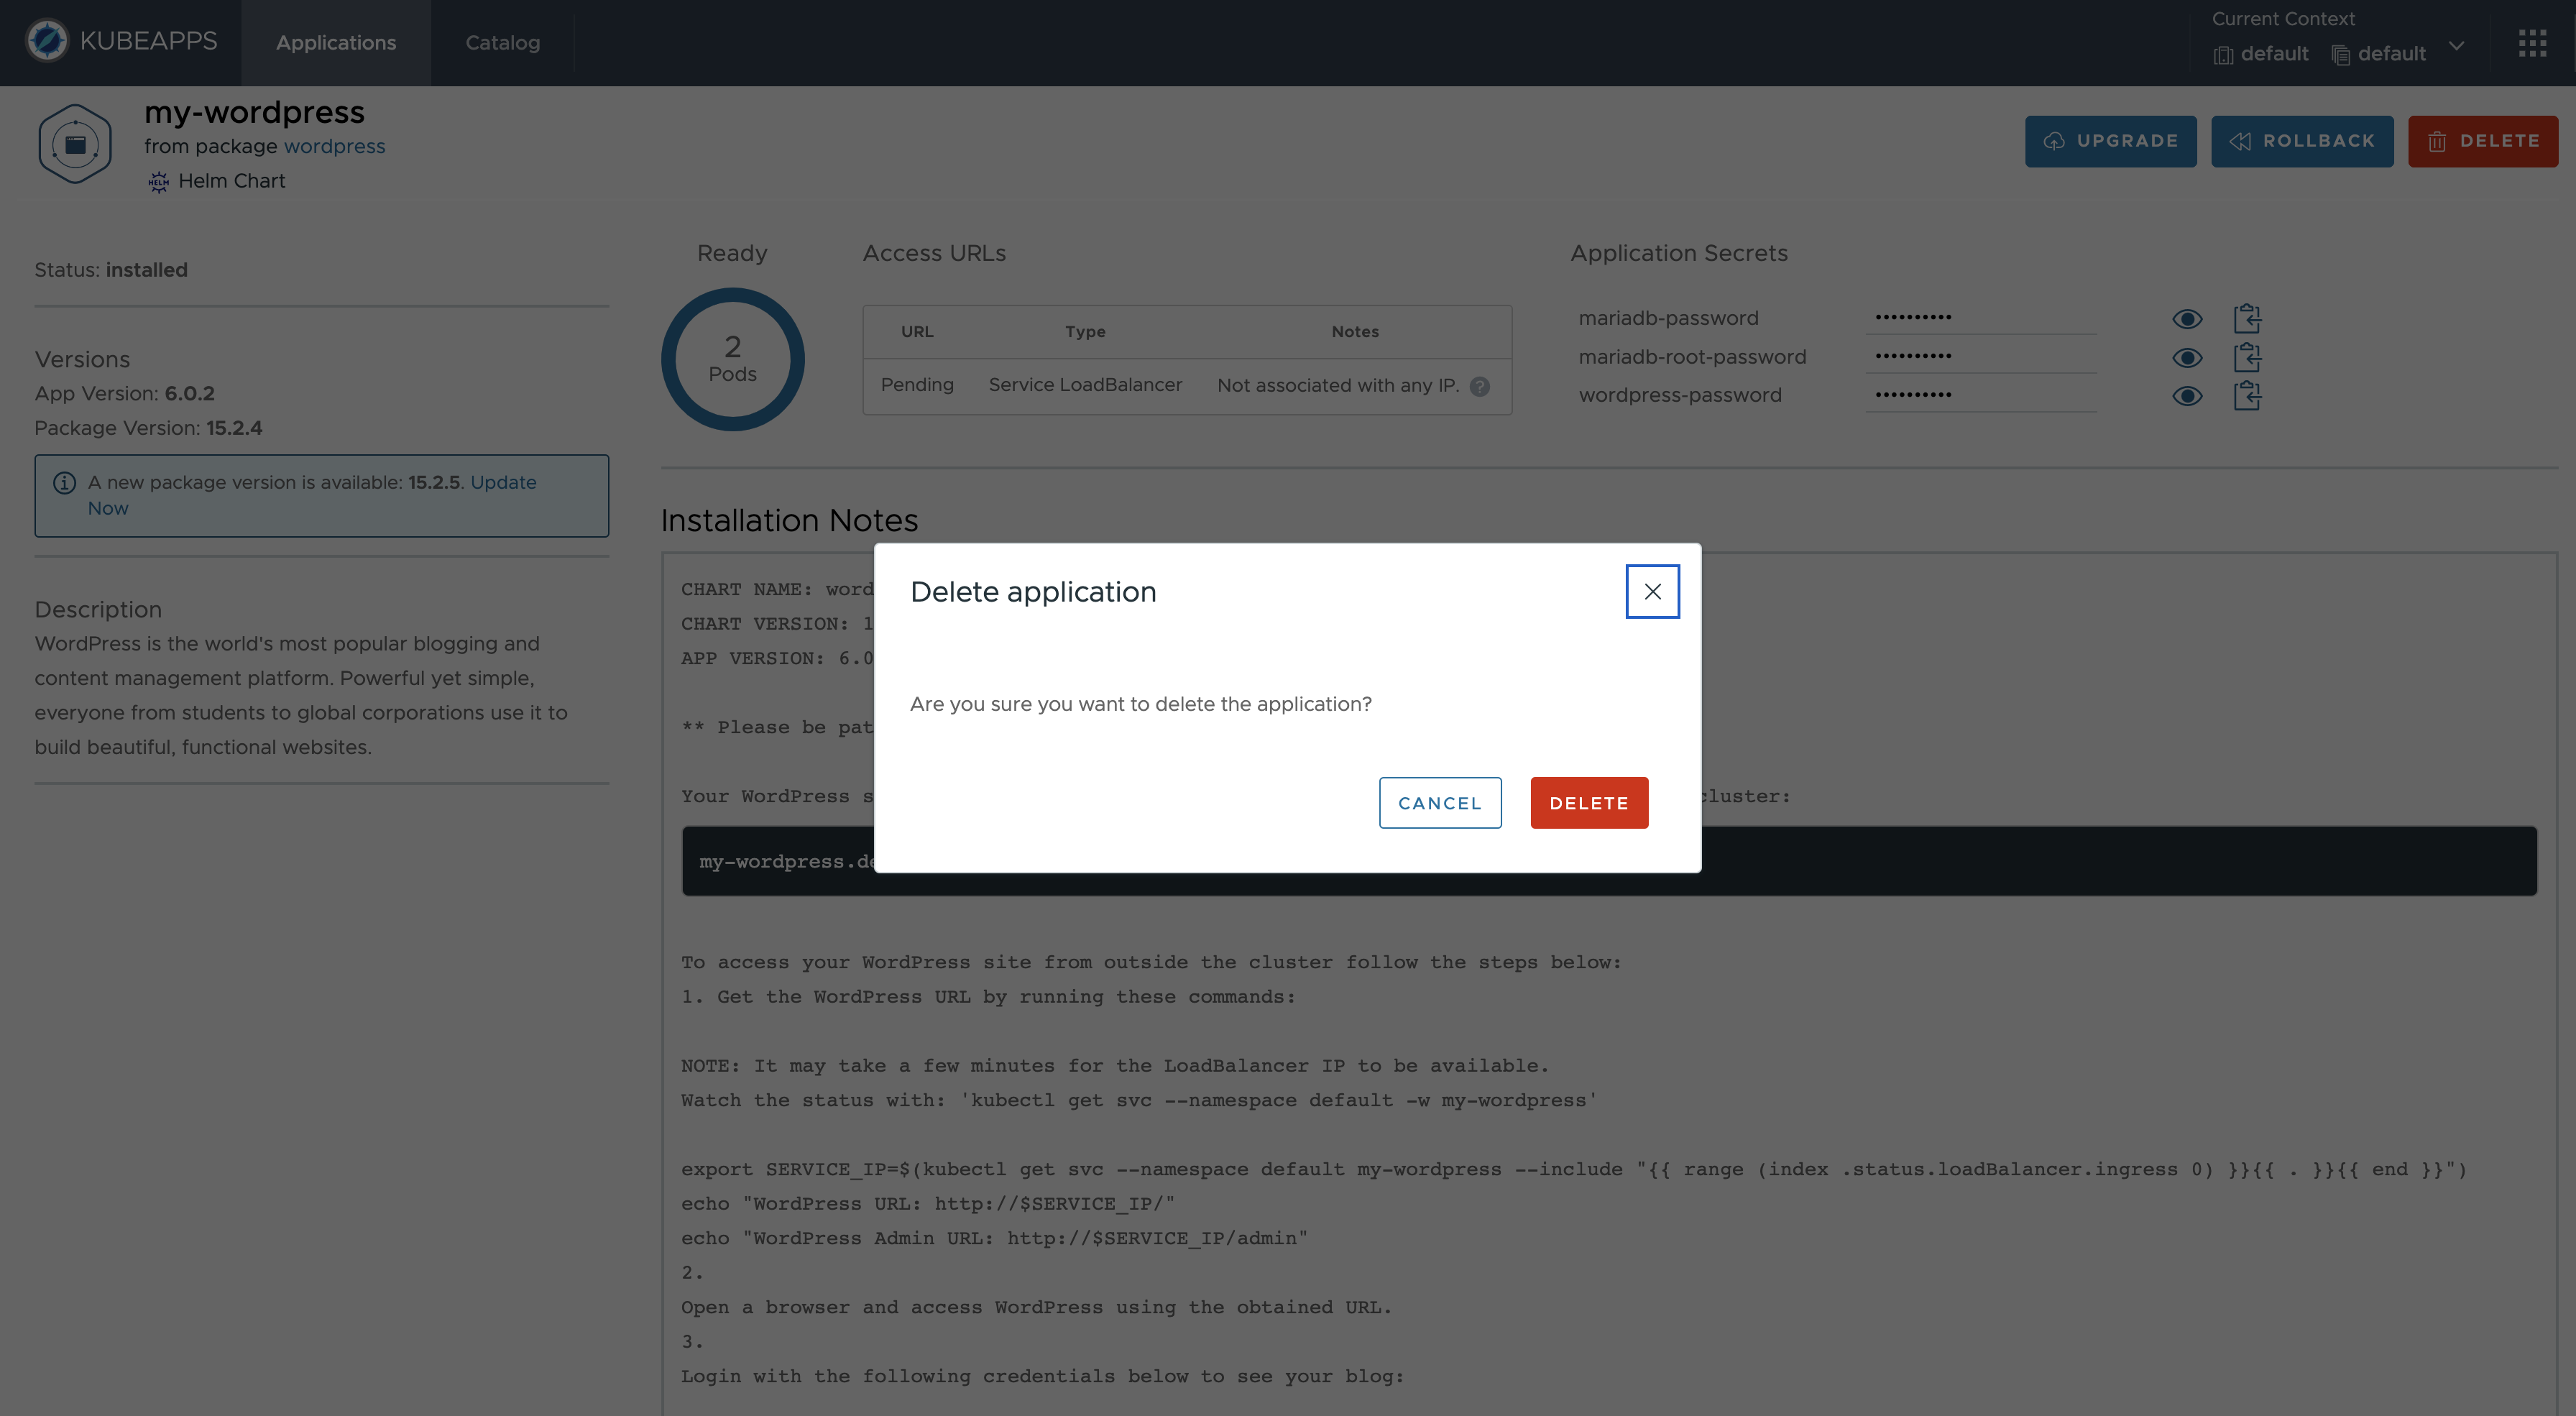This screenshot has width=2576, height=1416.
Task: Toggle visibility of mariadb-root-password secret
Action: (x=2187, y=357)
